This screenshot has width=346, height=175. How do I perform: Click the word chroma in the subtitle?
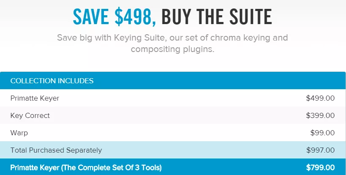225,38
